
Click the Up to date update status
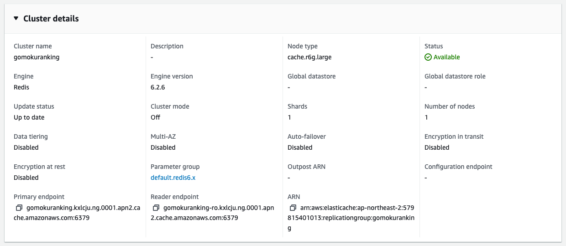click(x=29, y=117)
